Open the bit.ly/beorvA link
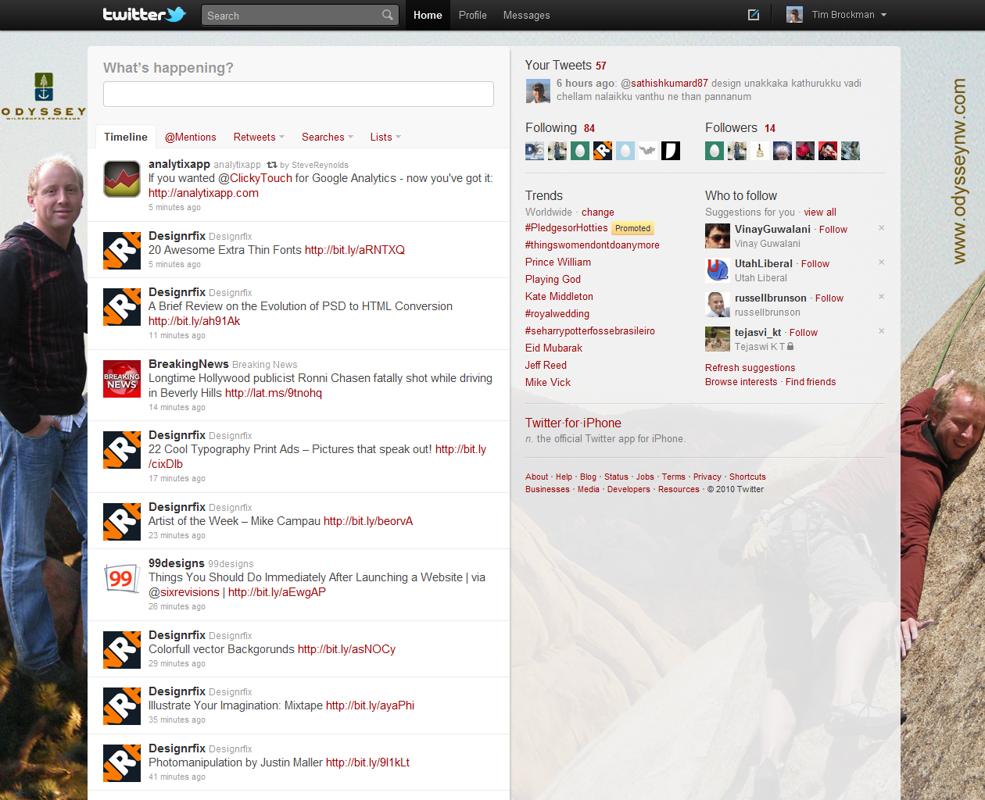Viewport: 985px width, 800px height. (x=368, y=521)
